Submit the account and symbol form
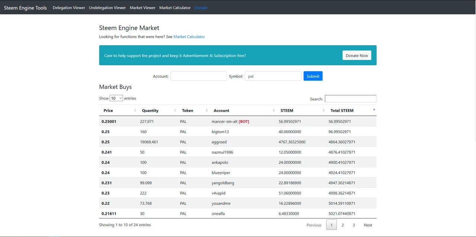The height and width of the screenshot is (237, 476). coord(313,76)
